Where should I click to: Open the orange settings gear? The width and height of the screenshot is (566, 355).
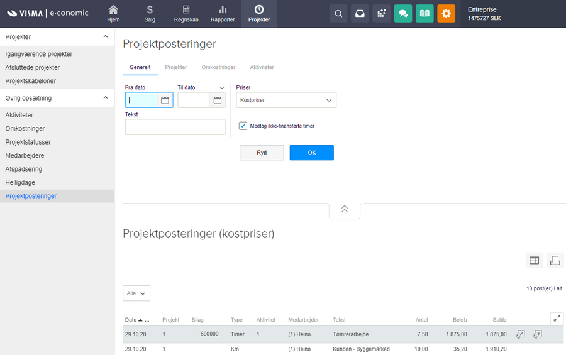(446, 14)
